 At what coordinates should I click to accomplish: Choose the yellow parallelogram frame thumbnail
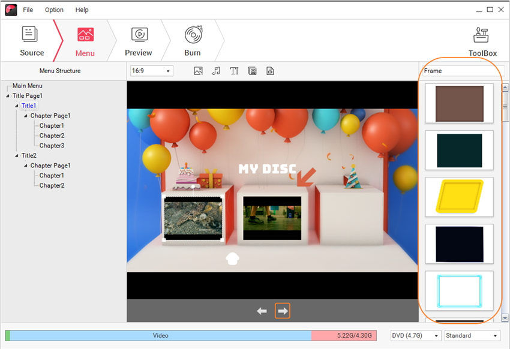[x=459, y=197]
